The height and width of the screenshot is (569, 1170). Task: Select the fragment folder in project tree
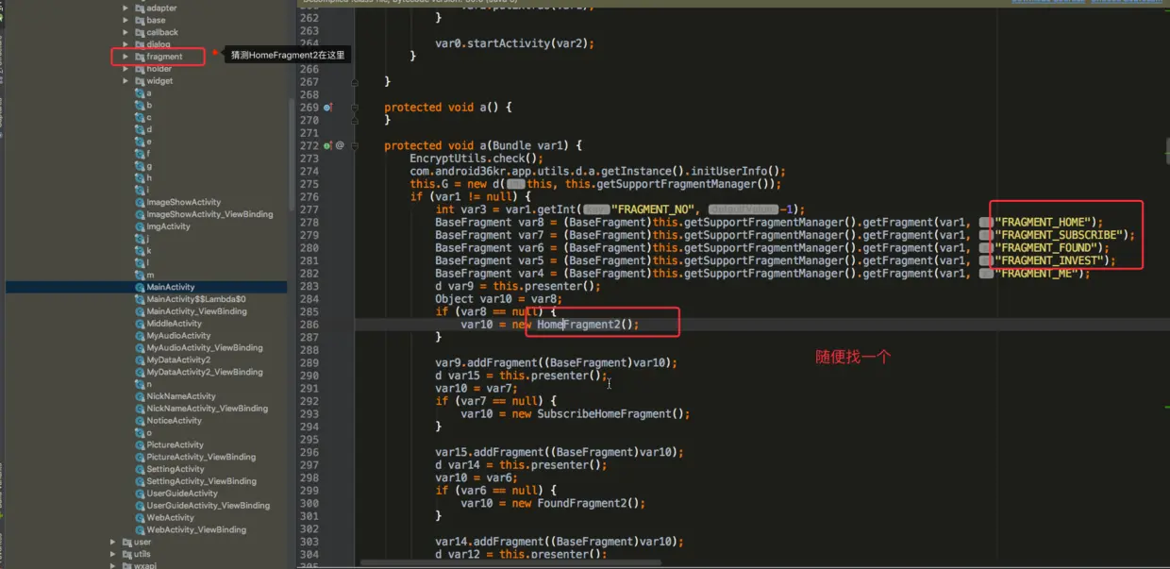coord(164,57)
